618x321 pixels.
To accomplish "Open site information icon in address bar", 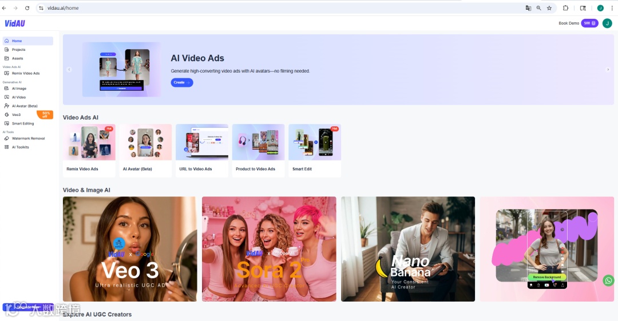I will tap(41, 8).
